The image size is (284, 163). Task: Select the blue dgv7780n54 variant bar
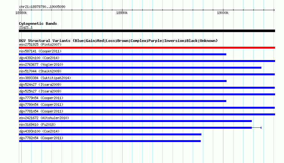[147, 108]
